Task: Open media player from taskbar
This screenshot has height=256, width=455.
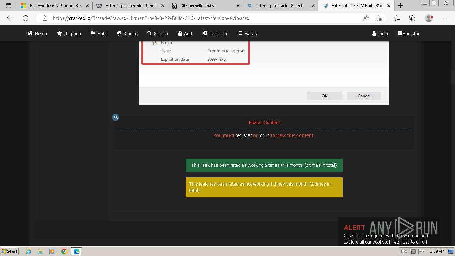Action: (52, 251)
